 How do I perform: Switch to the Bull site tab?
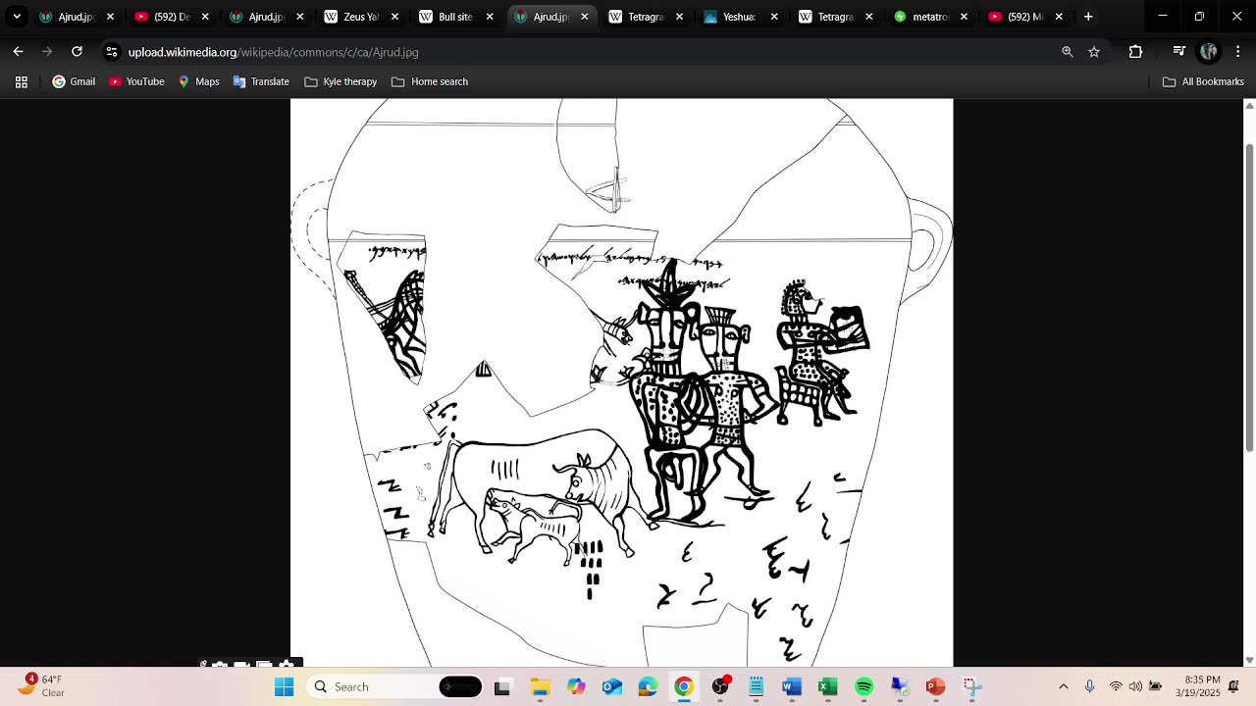(x=446, y=17)
